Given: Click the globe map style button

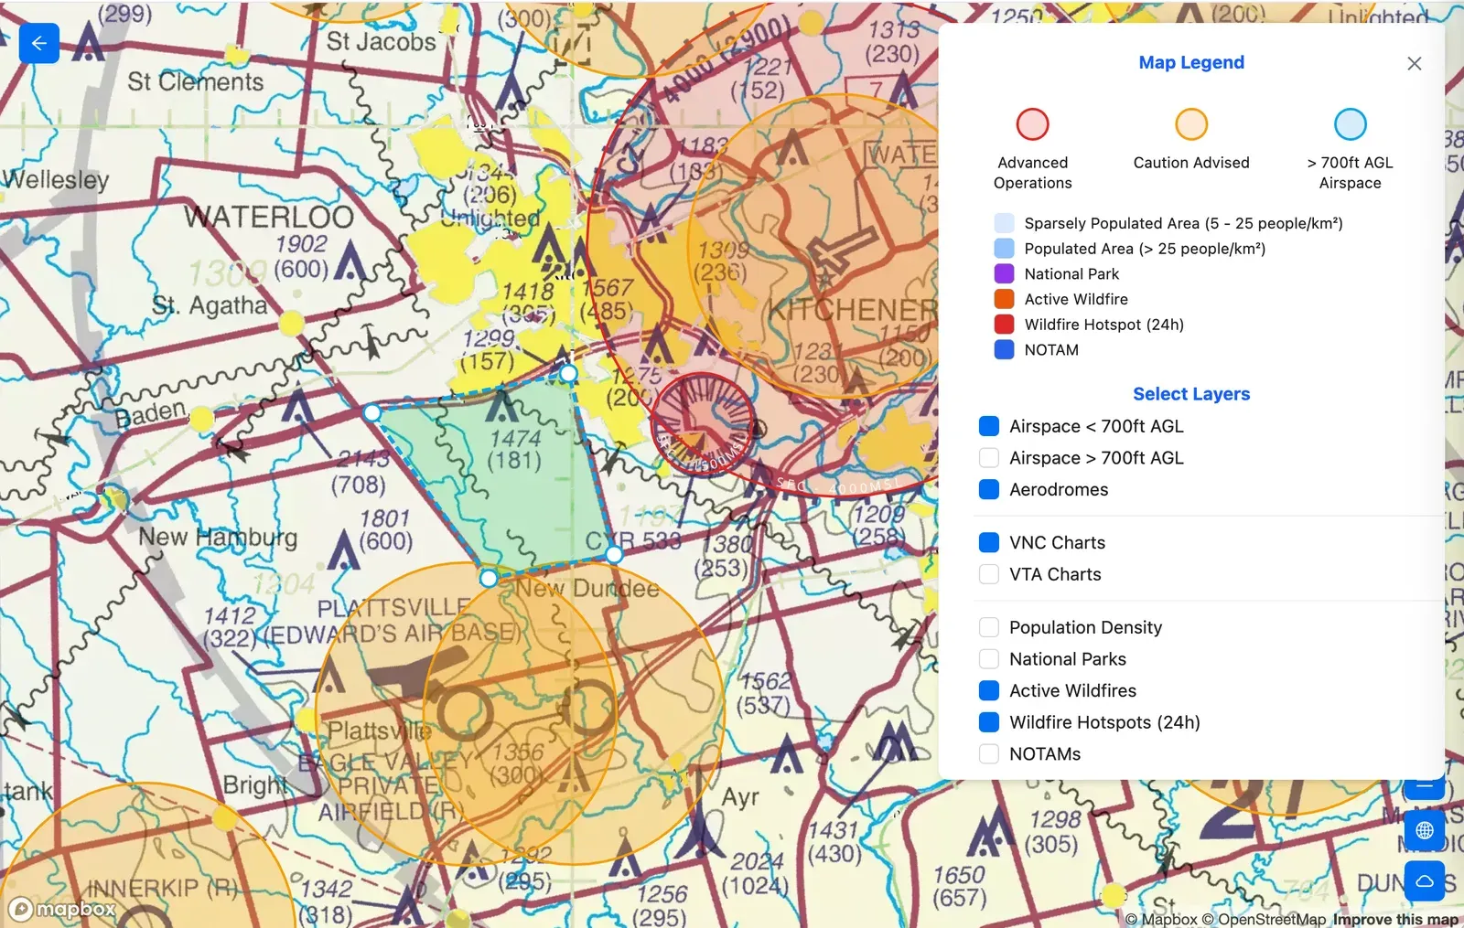Looking at the screenshot, I should (x=1425, y=830).
